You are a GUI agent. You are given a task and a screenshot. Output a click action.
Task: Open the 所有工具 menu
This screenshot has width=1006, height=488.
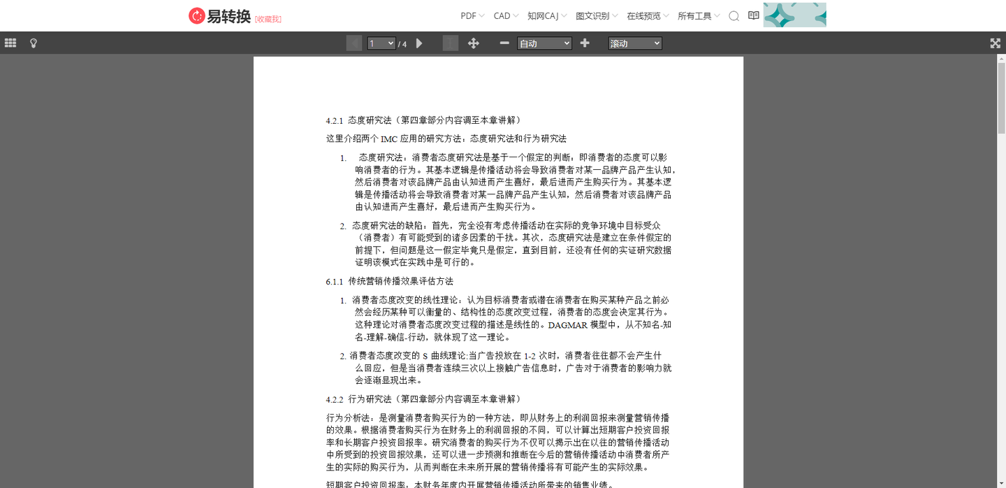699,15
